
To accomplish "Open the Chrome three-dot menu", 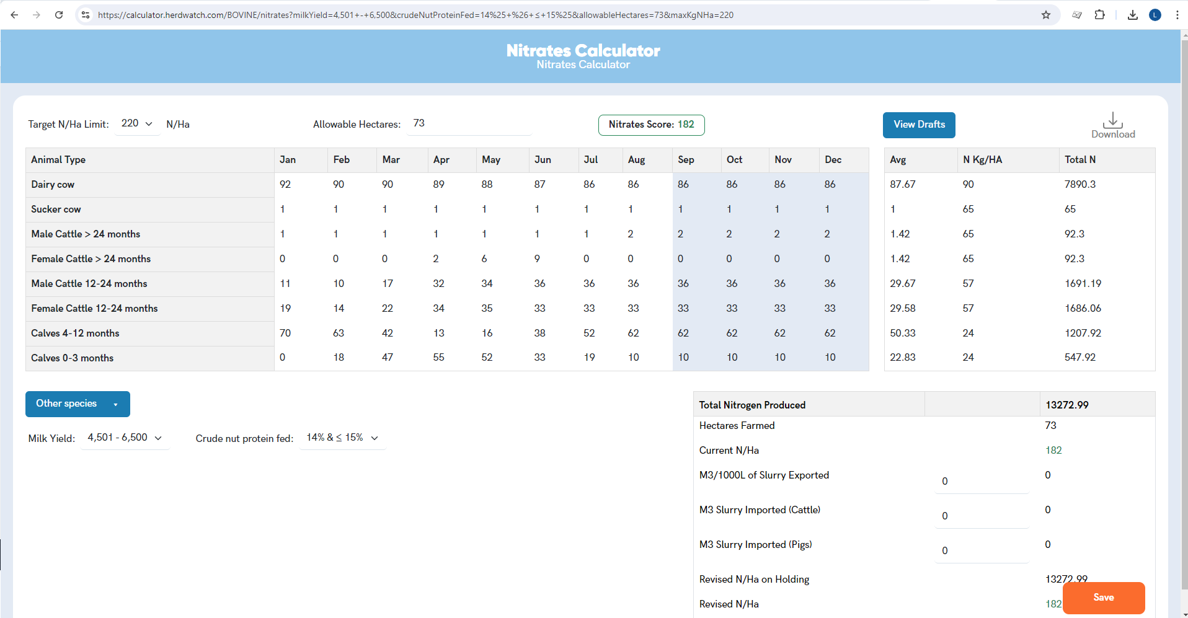I will [1177, 15].
